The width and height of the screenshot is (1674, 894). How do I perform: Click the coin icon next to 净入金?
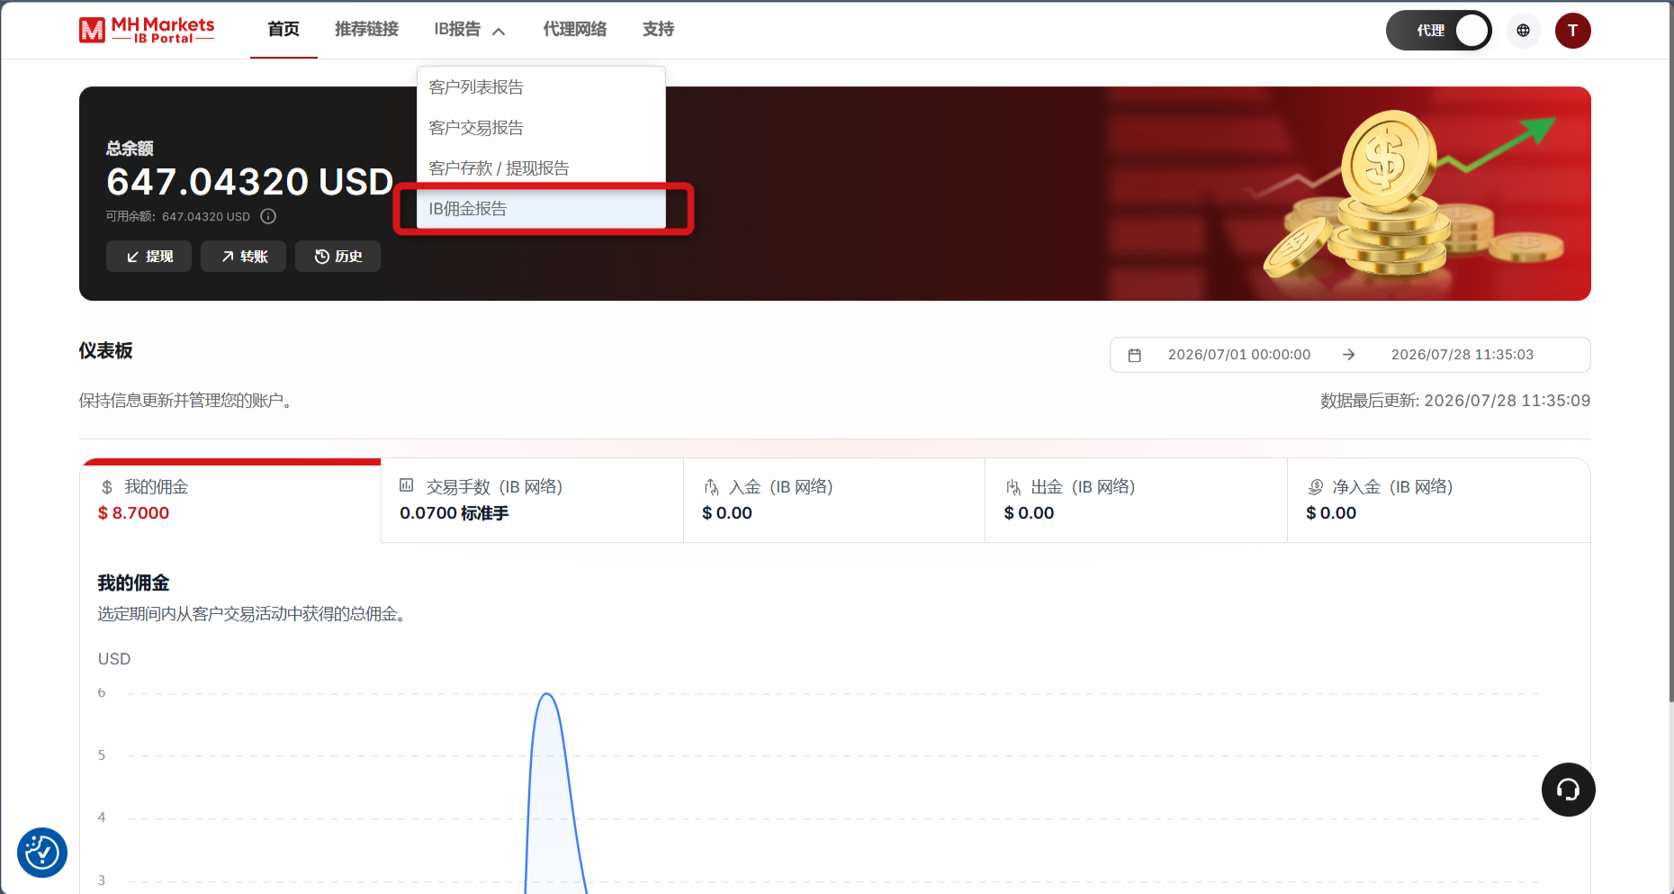point(1315,487)
